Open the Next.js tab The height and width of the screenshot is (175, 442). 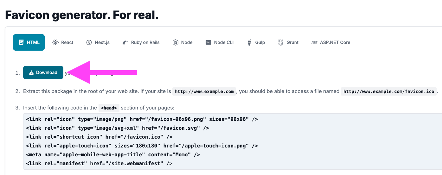(x=98, y=42)
